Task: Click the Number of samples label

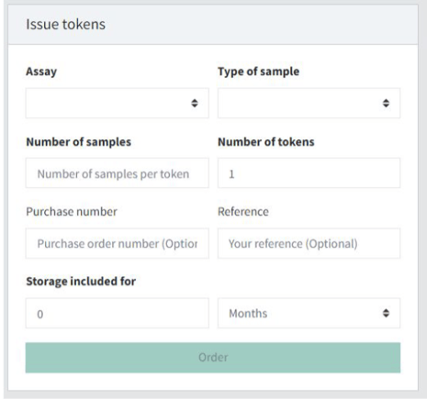Action: [x=79, y=142]
